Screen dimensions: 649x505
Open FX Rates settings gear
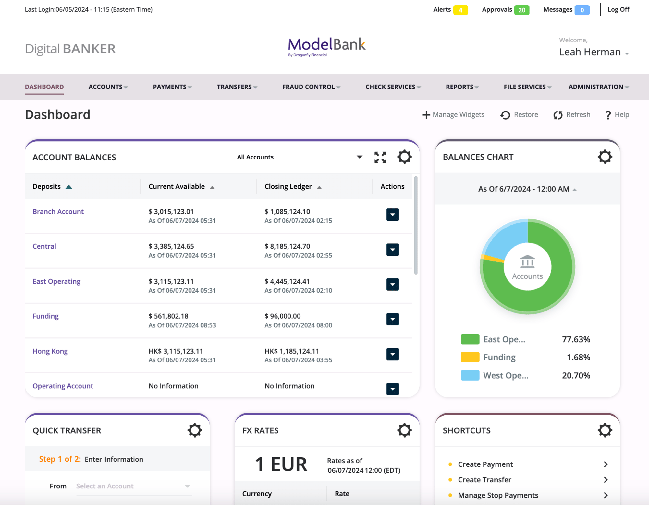[404, 430]
